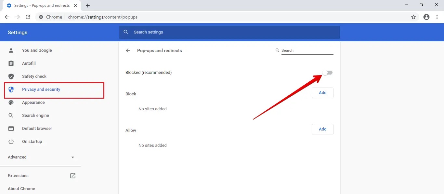Open About Chrome page
Image resolution: width=444 pixels, height=194 pixels.
[21, 189]
